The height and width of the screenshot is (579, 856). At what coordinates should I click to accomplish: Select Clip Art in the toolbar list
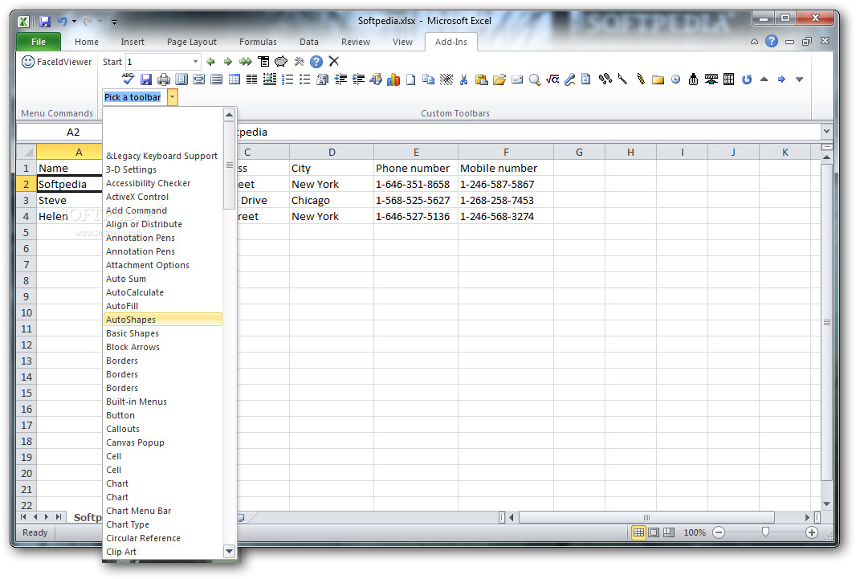(163, 551)
